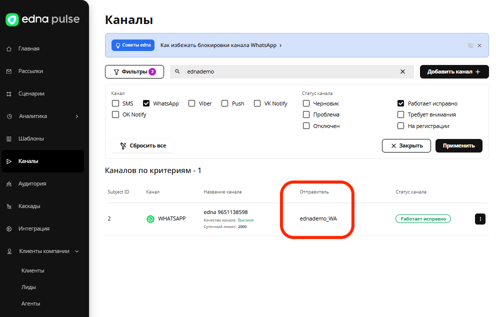This screenshot has height=317, width=496.
Task: Expand the Аналитика submenu arrow
Action: [x=77, y=116]
